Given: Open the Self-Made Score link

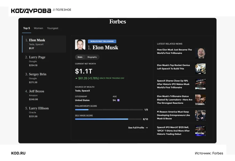Looking at the screenshot, I should (x=84, y=115).
